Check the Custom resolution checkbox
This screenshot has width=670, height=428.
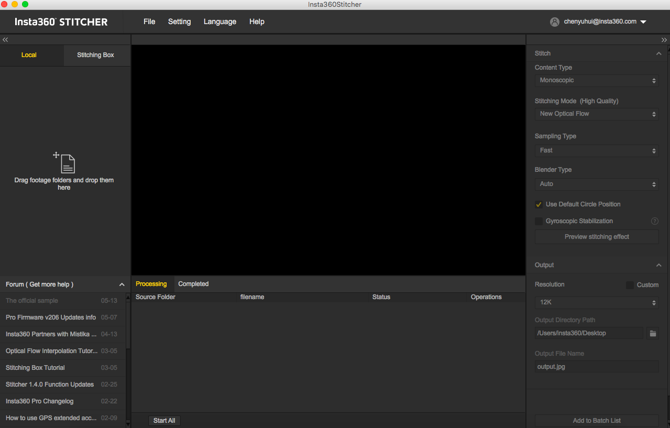coord(630,285)
